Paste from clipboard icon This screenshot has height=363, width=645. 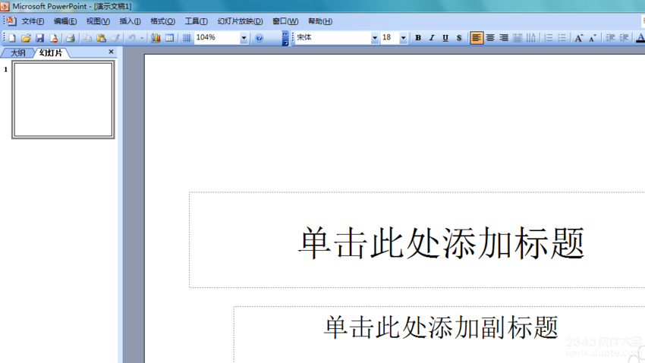(101, 38)
